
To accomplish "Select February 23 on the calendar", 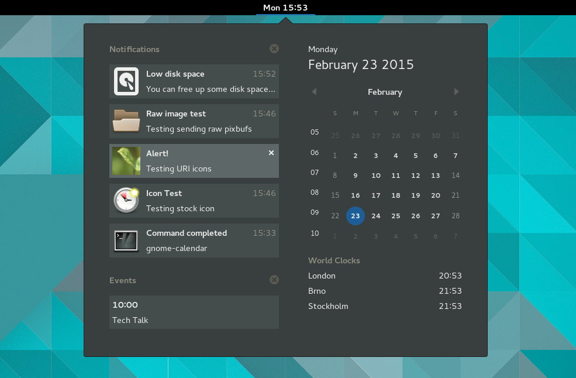I will (356, 216).
